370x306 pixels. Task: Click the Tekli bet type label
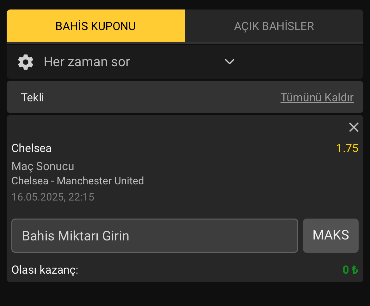coord(33,97)
